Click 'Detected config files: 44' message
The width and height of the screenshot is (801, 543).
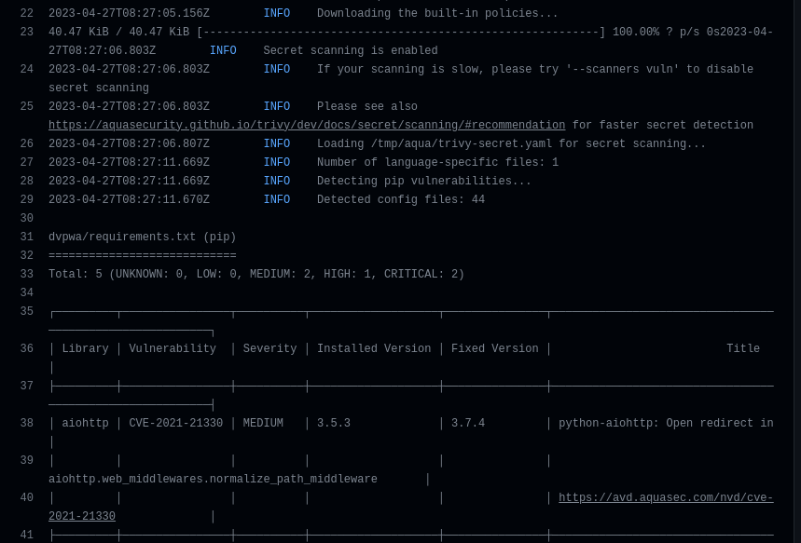point(401,199)
